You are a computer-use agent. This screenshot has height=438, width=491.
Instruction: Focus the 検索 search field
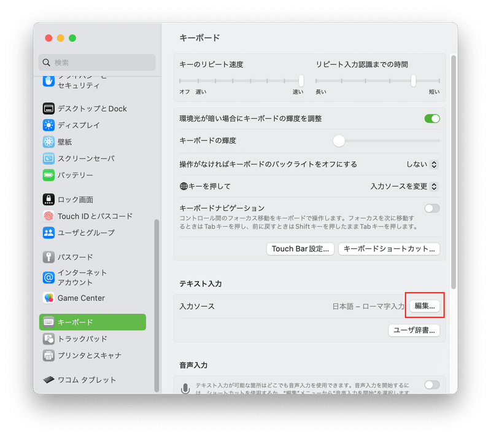point(97,63)
